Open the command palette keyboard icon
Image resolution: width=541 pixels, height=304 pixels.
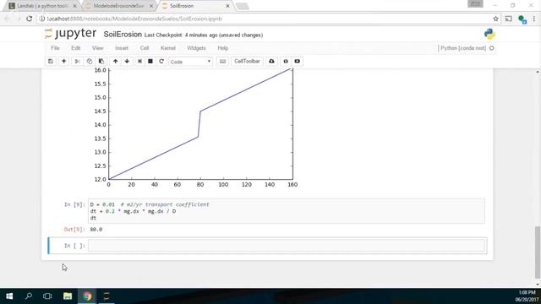click(222, 62)
